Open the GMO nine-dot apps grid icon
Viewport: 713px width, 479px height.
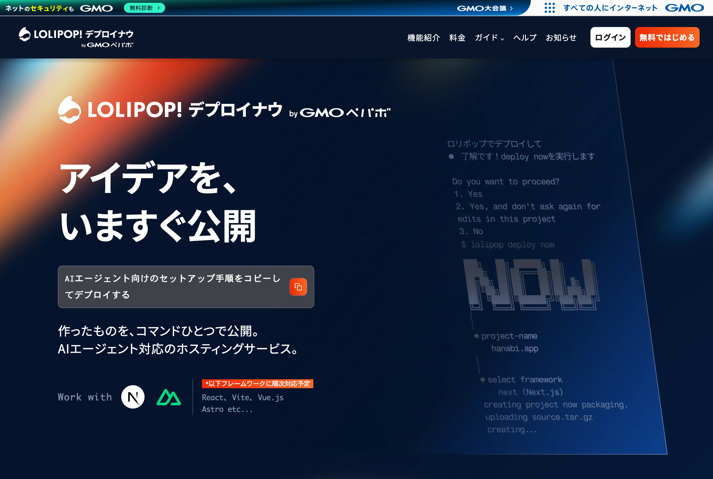pos(550,8)
